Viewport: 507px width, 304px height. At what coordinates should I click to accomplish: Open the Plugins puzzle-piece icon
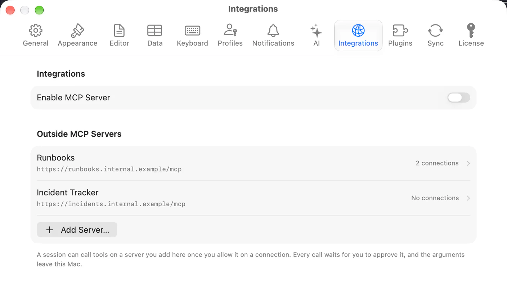400,31
